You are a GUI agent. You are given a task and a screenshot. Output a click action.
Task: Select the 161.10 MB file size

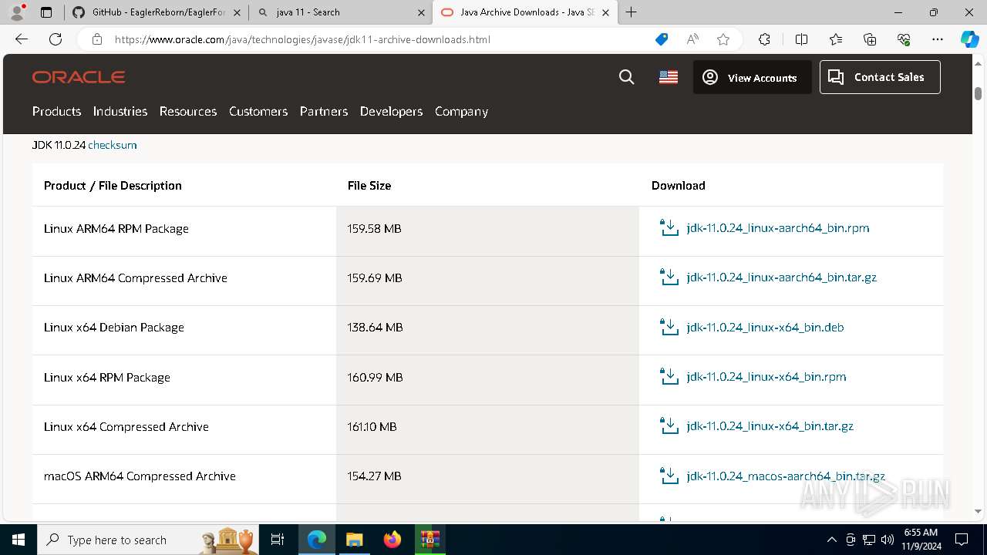coord(372,426)
